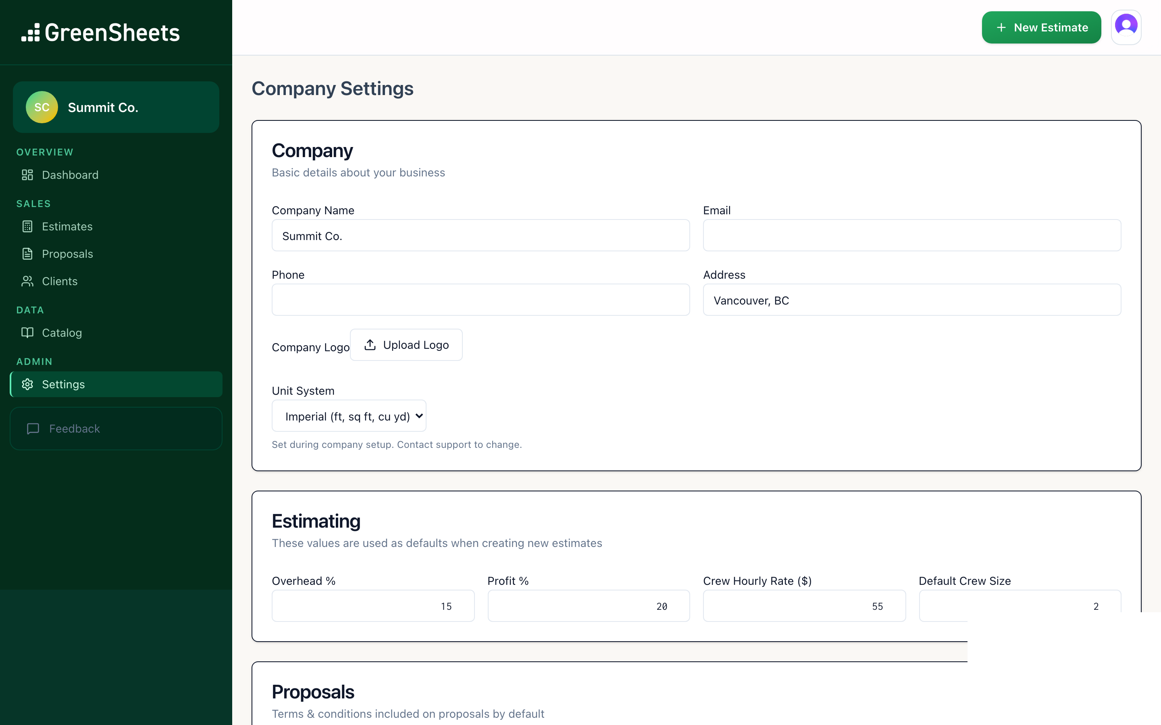Click the Upload Logo button

(x=406, y=345)
